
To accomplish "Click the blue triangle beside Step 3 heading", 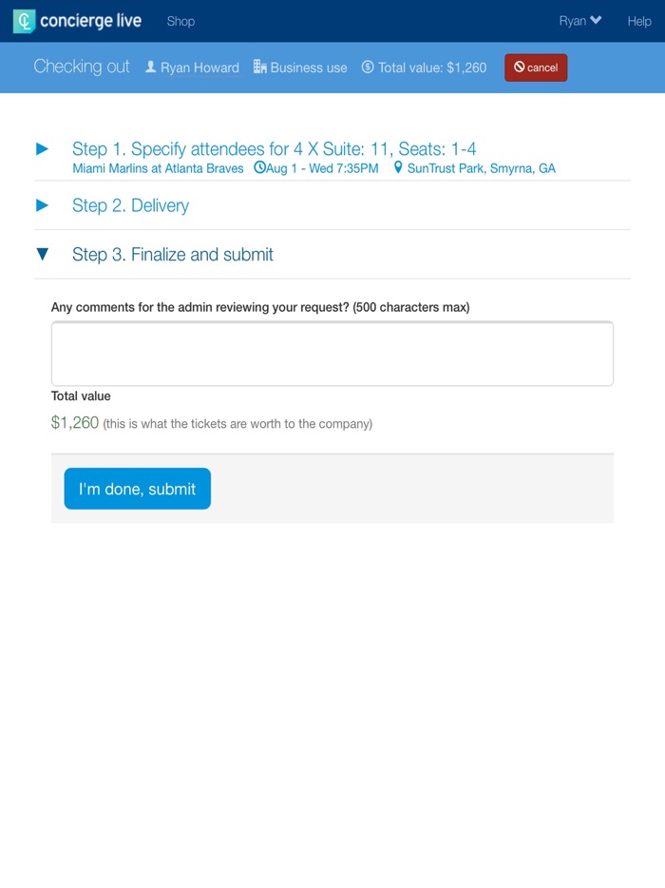I will [42, 254].
